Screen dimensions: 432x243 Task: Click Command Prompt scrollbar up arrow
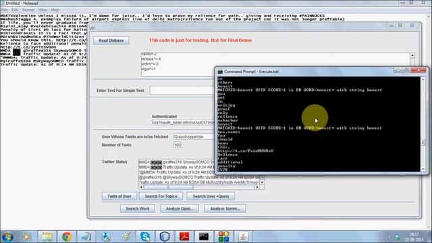(423, 80)
